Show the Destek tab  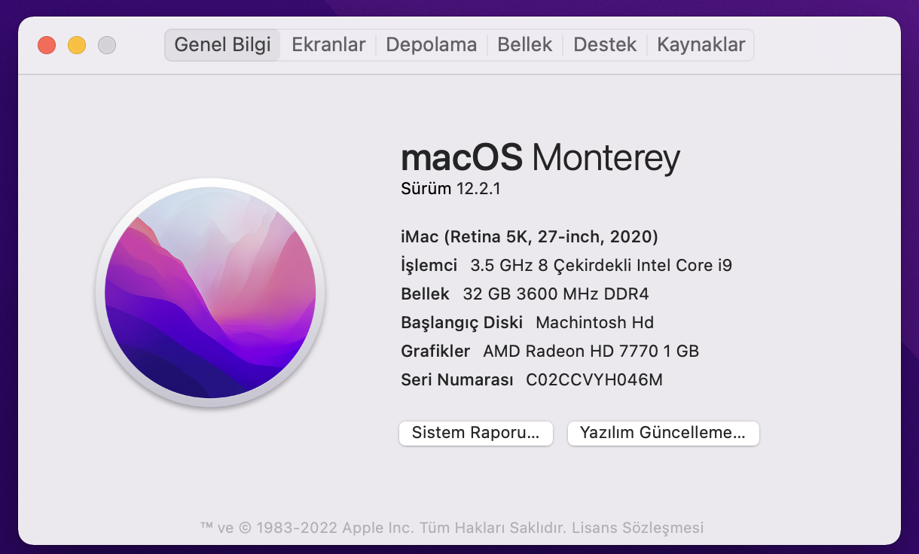[605, 45]
